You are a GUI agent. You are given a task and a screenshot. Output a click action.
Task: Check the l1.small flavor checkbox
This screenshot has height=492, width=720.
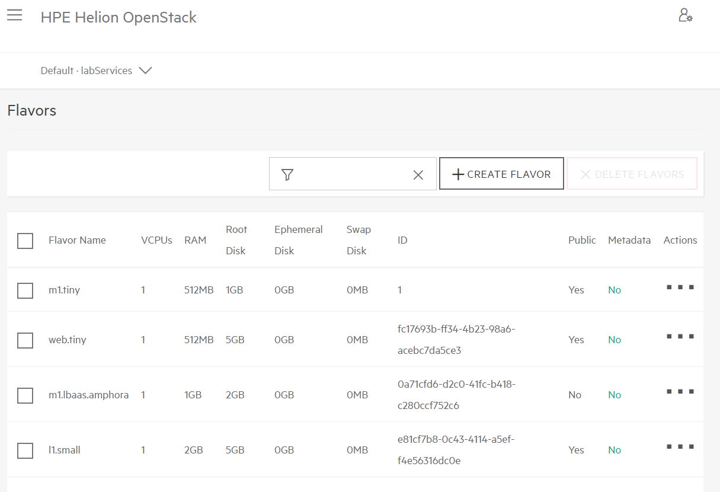(25, 451)
